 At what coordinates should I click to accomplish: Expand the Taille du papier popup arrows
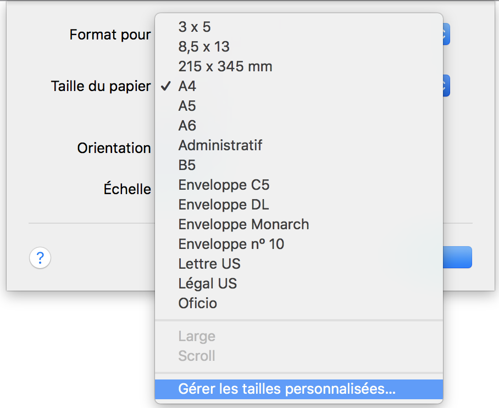(x=446, y=86)
